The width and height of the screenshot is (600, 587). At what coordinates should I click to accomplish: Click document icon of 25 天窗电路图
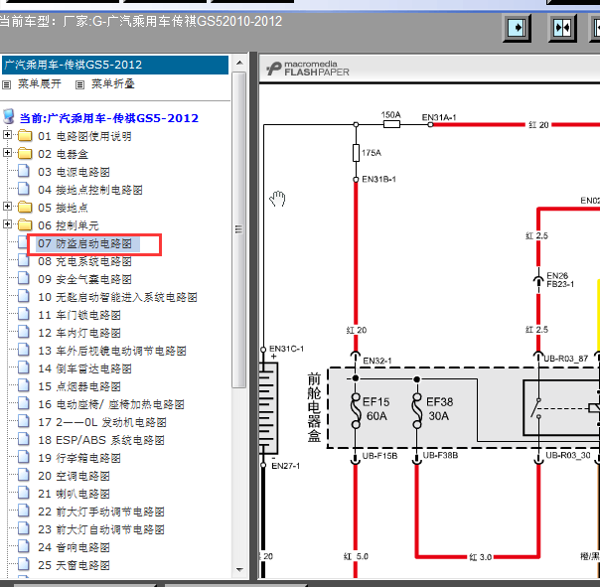point(24,564)
